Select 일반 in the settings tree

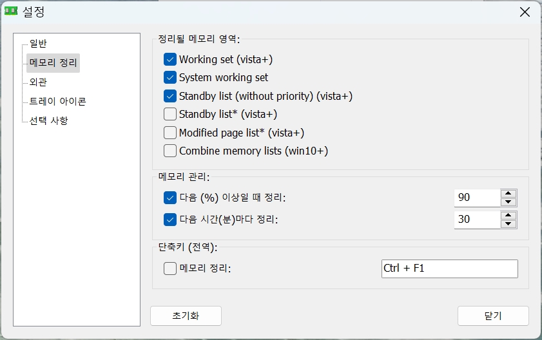click(x=38, y=44)
